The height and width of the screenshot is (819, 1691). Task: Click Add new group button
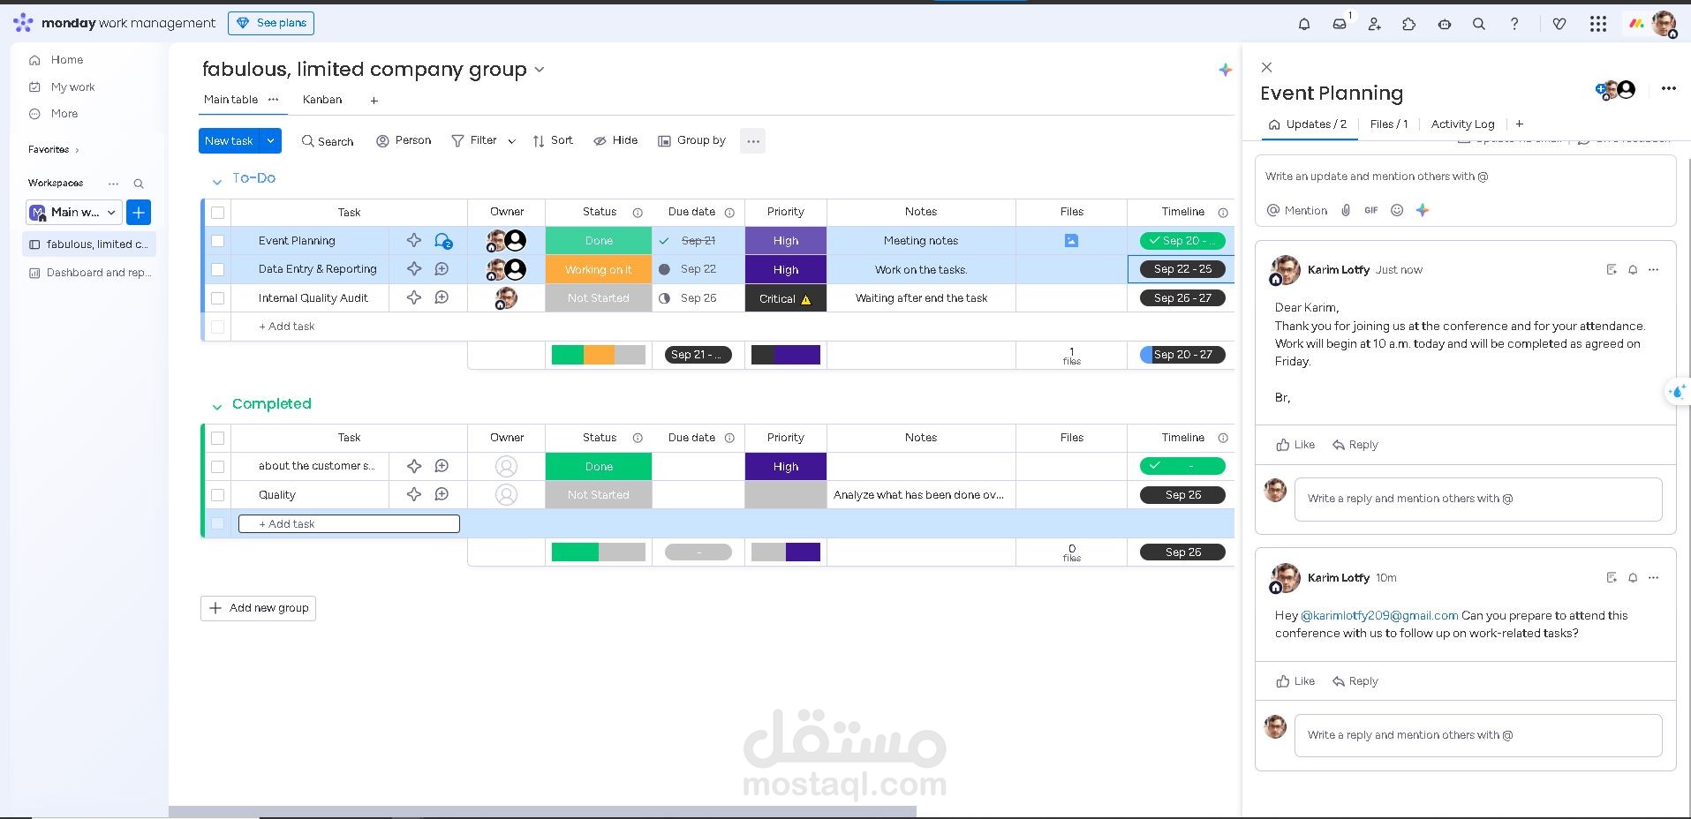258,608
